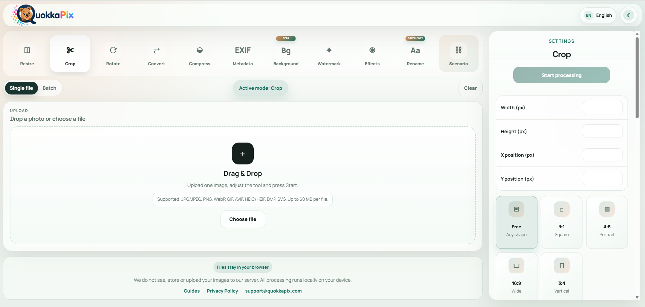Select the Crop scissors tool
Screen dimensions: 645x307
tap(70, 54)
